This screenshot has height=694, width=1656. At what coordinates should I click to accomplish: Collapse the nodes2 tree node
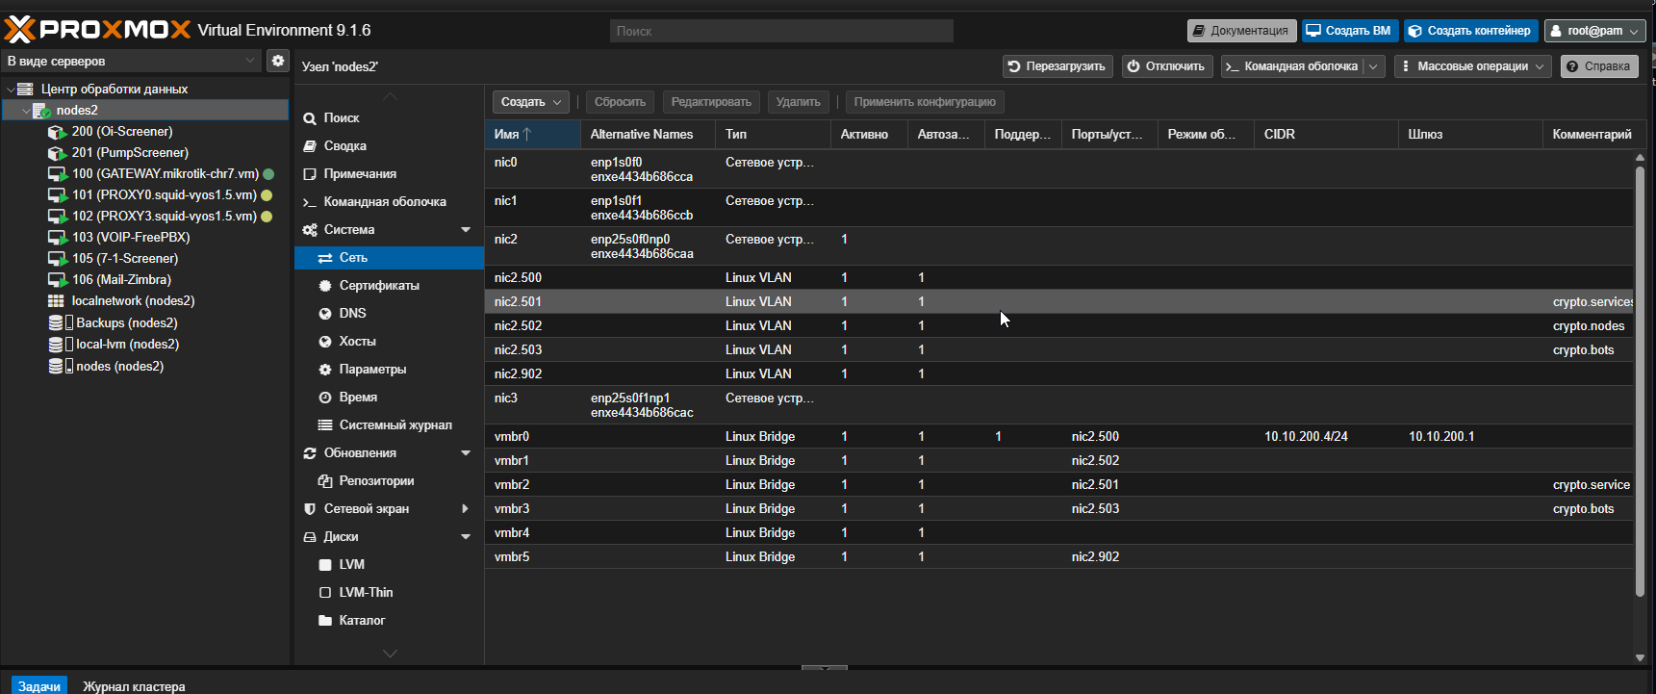pyautogui.click(x=26, y=111)
